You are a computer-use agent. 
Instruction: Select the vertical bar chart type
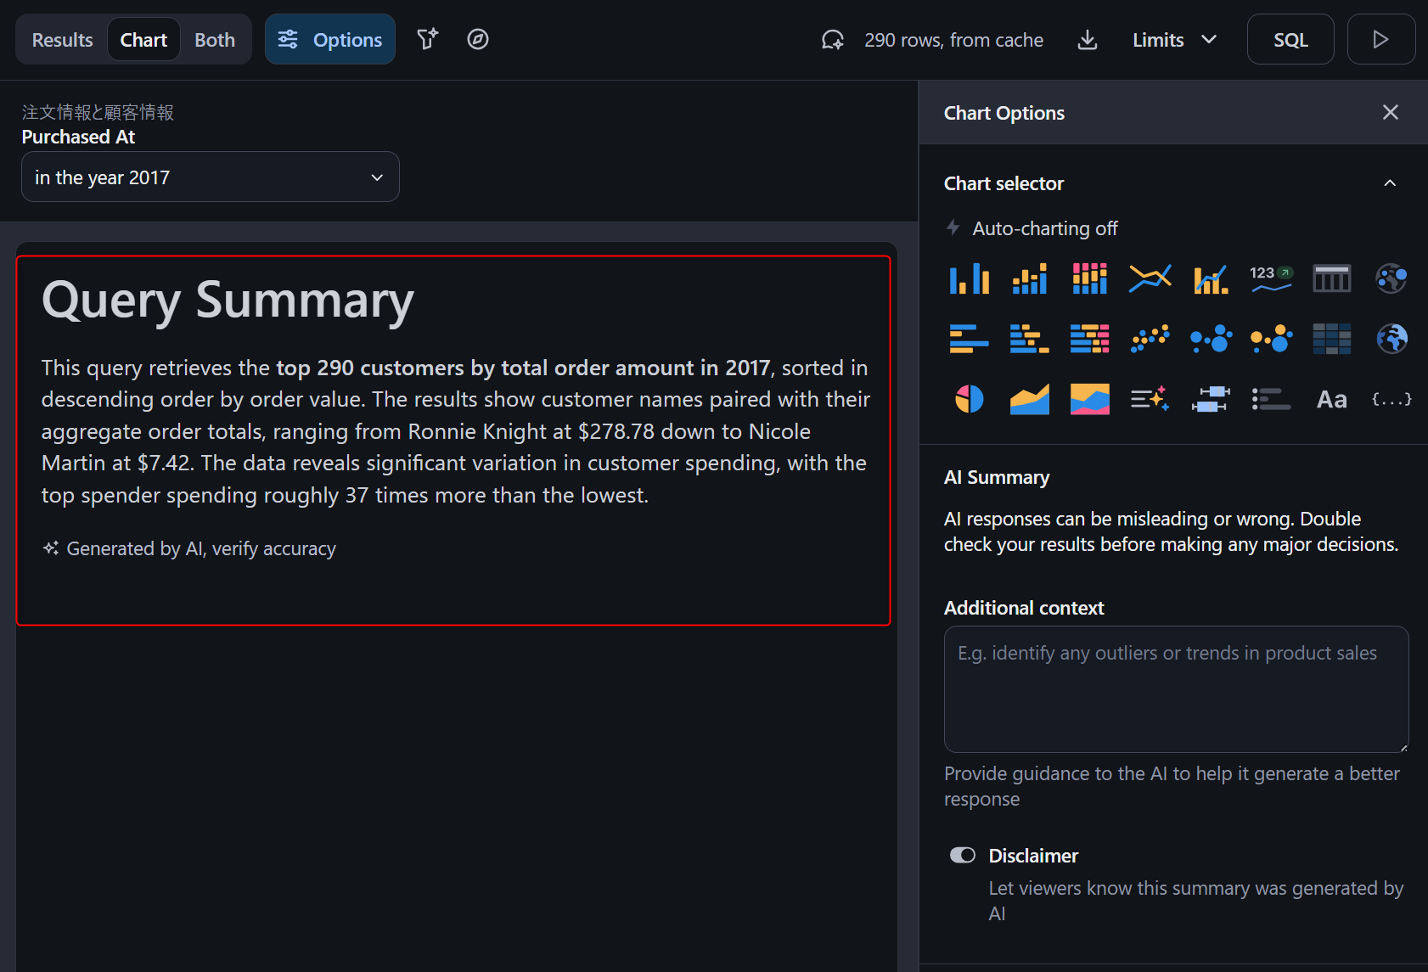point(969,278)
